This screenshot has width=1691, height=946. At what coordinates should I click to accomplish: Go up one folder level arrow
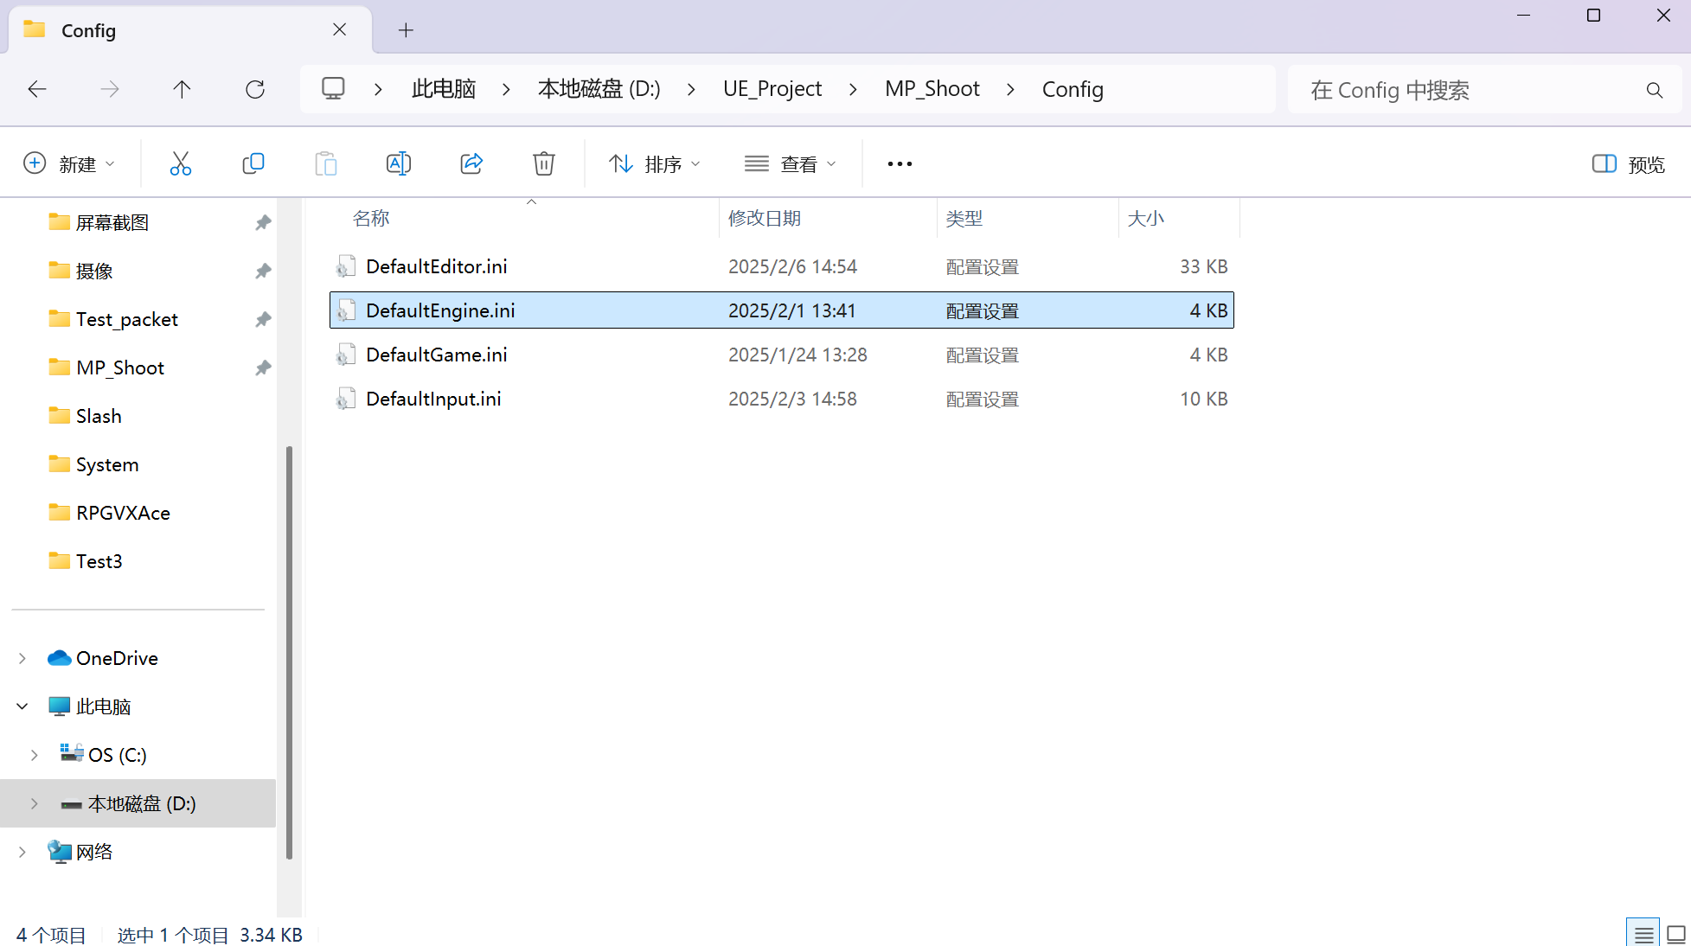(x=182, y=89)
